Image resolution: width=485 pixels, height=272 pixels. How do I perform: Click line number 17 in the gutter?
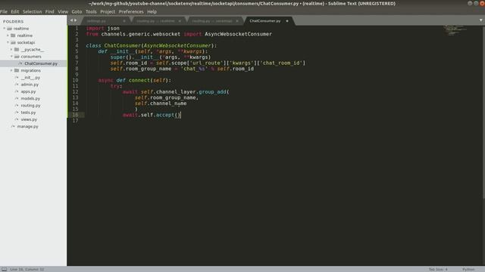[x=75, y=121]
